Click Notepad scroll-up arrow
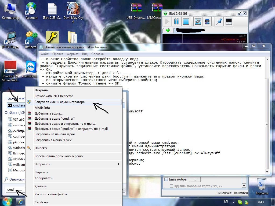This screenshot has height=206, width=275. [x=267, y=60]
